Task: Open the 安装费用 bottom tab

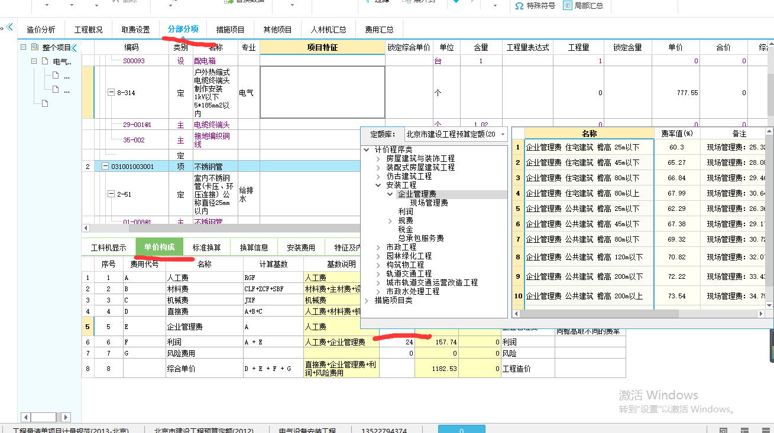Action: [301, 248]
